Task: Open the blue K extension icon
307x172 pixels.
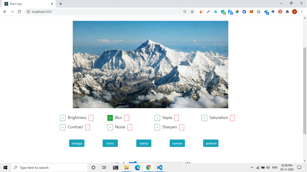Action: coord(244,12)
